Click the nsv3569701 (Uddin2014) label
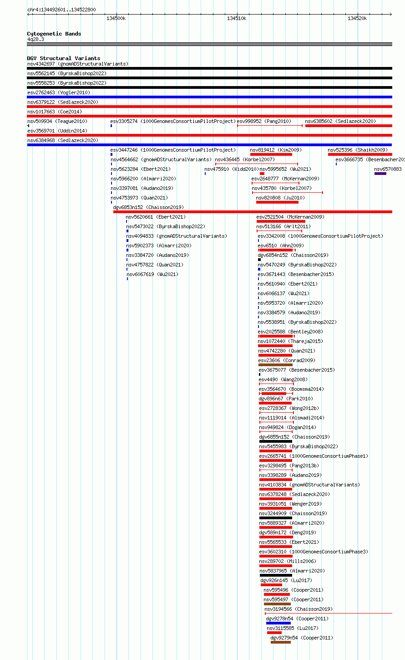The width and height of the screenshot is (405, 660). point(57,131)
